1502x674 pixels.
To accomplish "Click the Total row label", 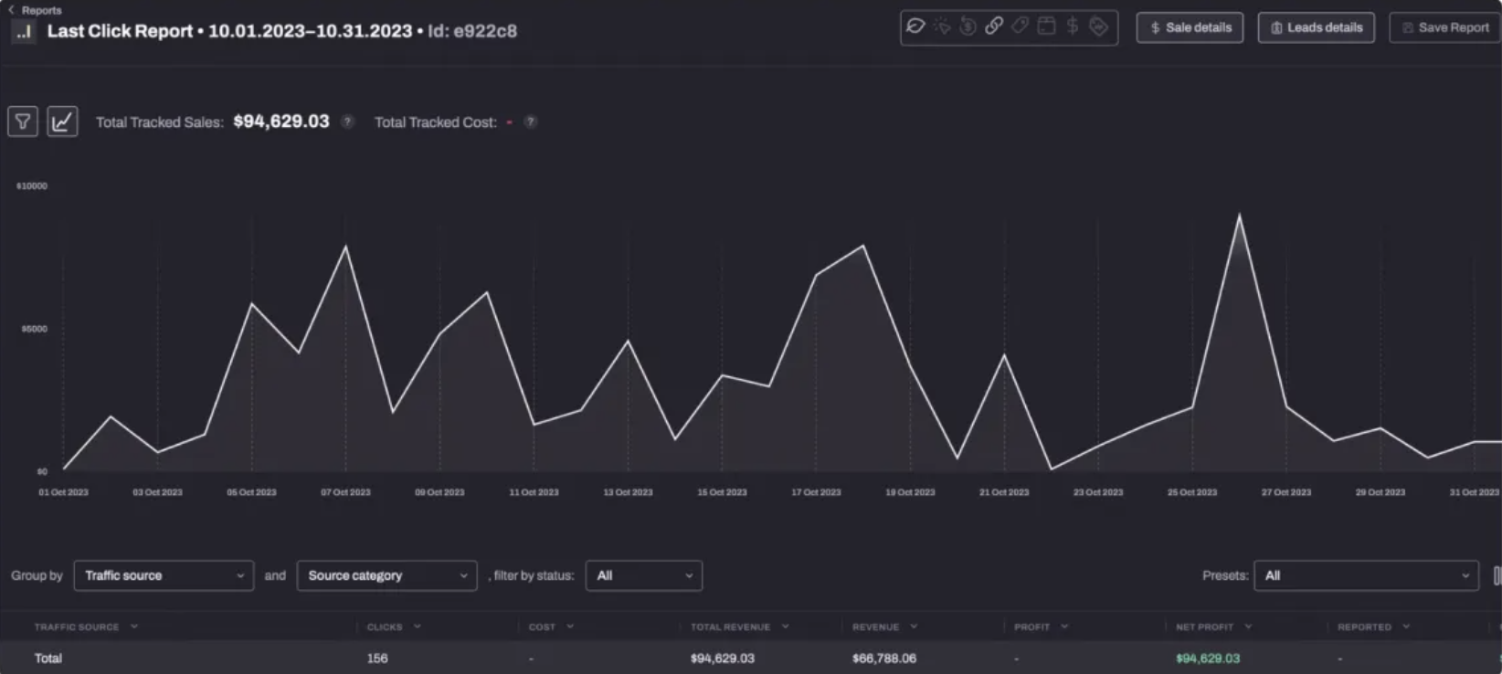I will click(x=48, y=658).
